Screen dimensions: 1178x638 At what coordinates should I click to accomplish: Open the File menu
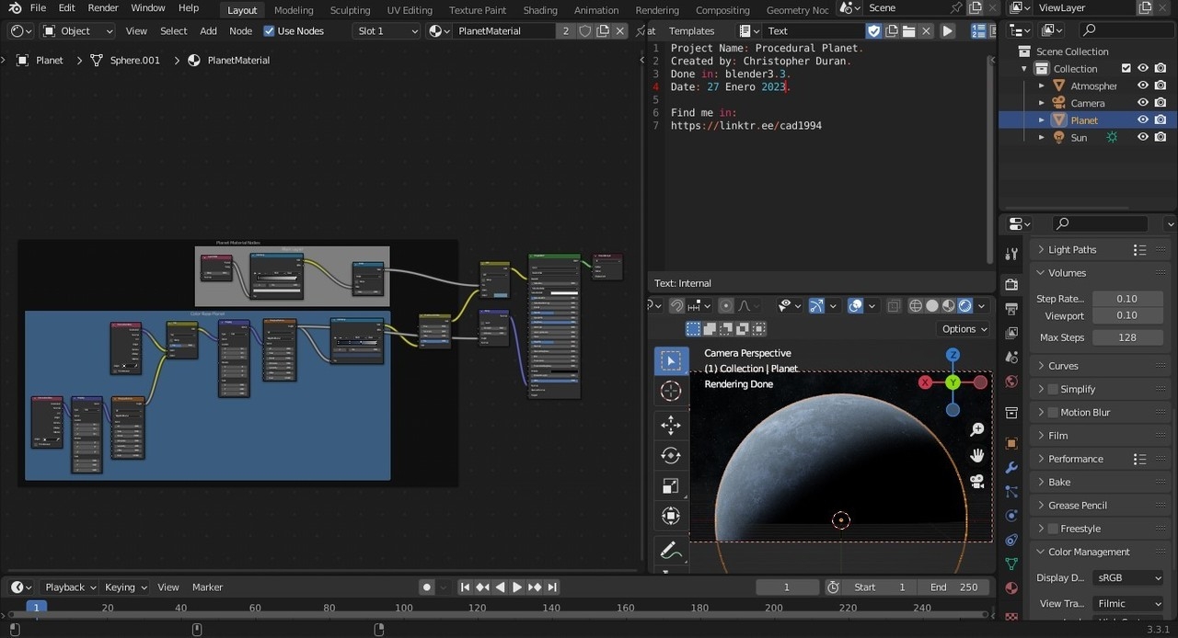[38, 8]
